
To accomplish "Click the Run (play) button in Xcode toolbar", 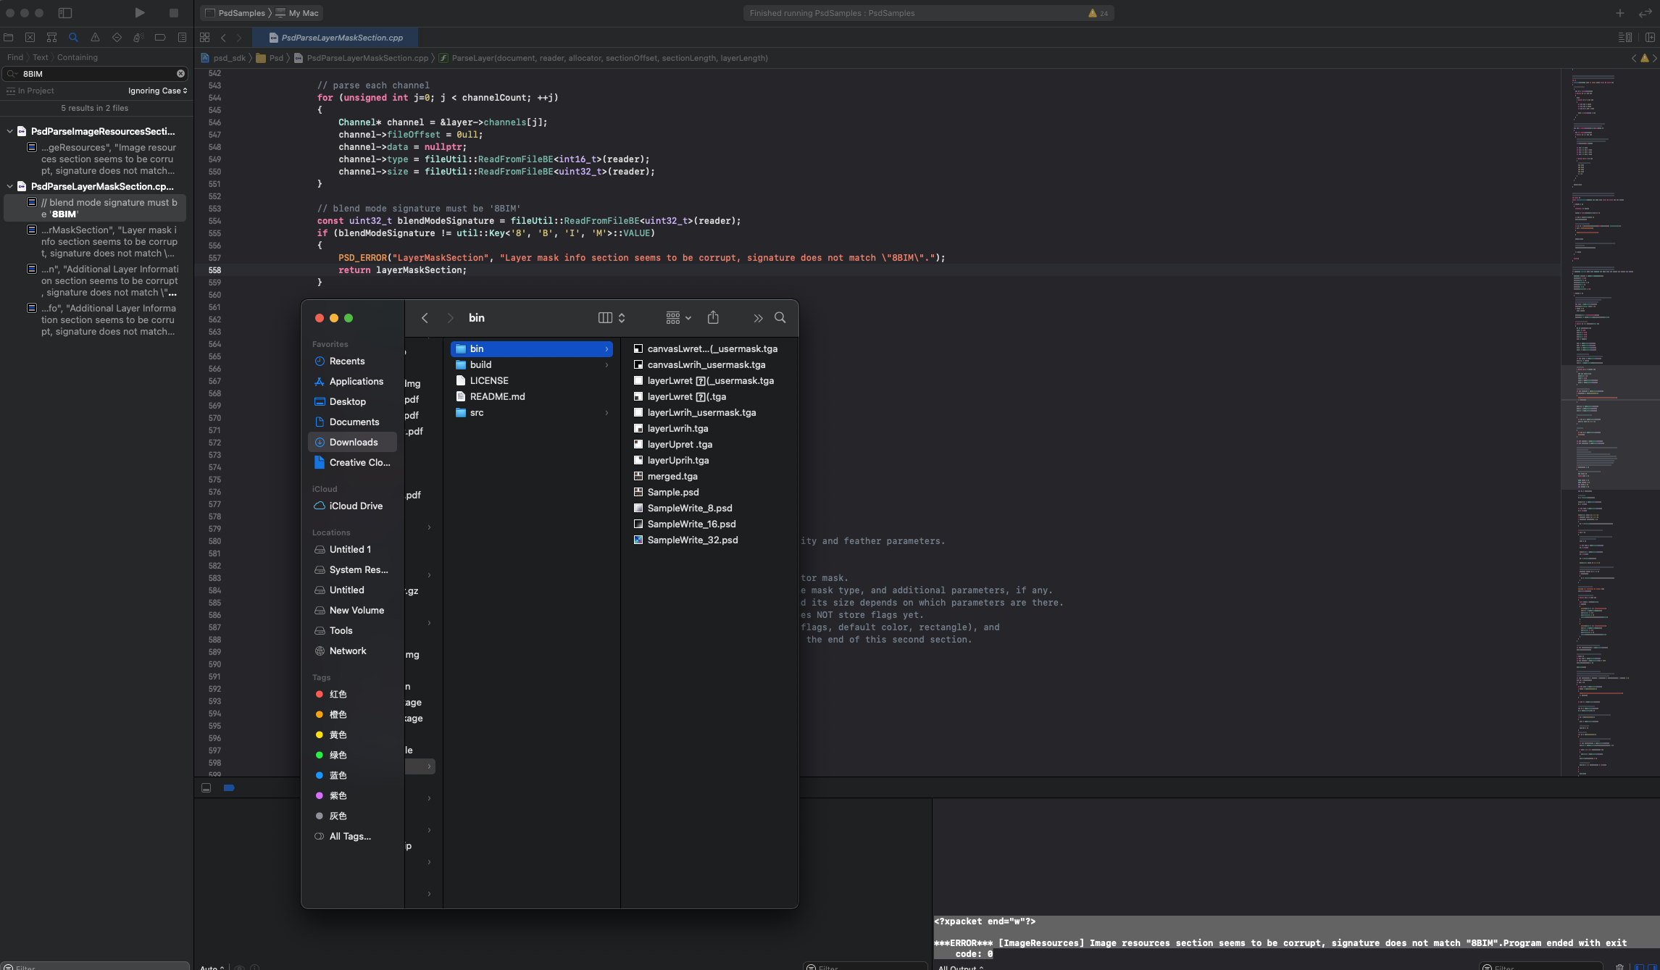I will (140, 13).
